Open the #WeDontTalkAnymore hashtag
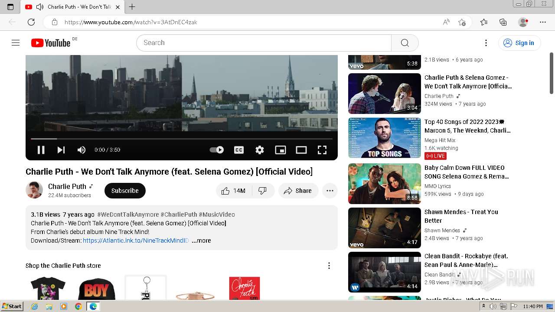555x312 pixels. (128, 214)
